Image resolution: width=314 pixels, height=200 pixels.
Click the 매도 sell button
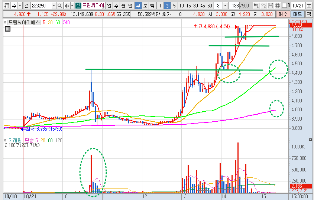point(297,14)
